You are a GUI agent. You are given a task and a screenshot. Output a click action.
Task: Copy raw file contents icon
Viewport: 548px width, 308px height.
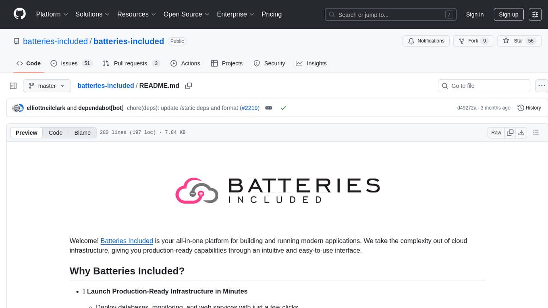click(510, 133)
